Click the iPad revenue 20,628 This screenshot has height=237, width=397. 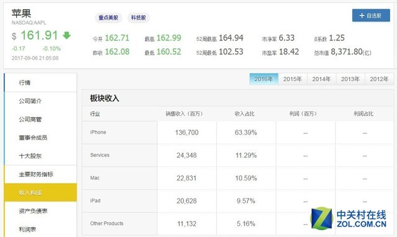coord(187,201)
